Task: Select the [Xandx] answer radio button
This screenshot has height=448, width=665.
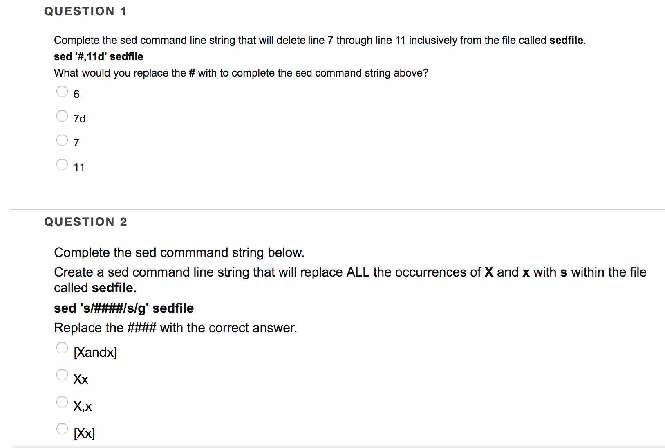Action: click(62, 348)
